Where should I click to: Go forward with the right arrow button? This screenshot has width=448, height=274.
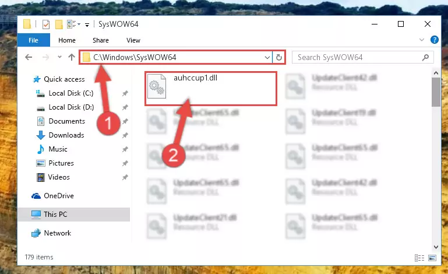pos(45,57)
